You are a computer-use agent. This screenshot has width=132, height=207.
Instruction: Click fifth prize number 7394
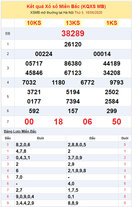(x=73, y=101)
